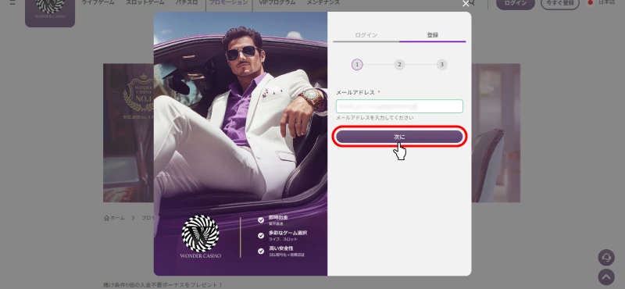Click the 即時出金 feature text
The image size is (625, 289).
click(278, 218)
